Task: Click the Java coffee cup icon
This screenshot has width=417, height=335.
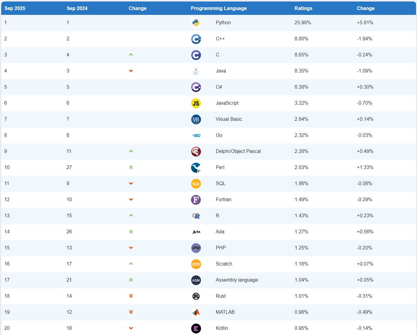Action: [196, 71]
